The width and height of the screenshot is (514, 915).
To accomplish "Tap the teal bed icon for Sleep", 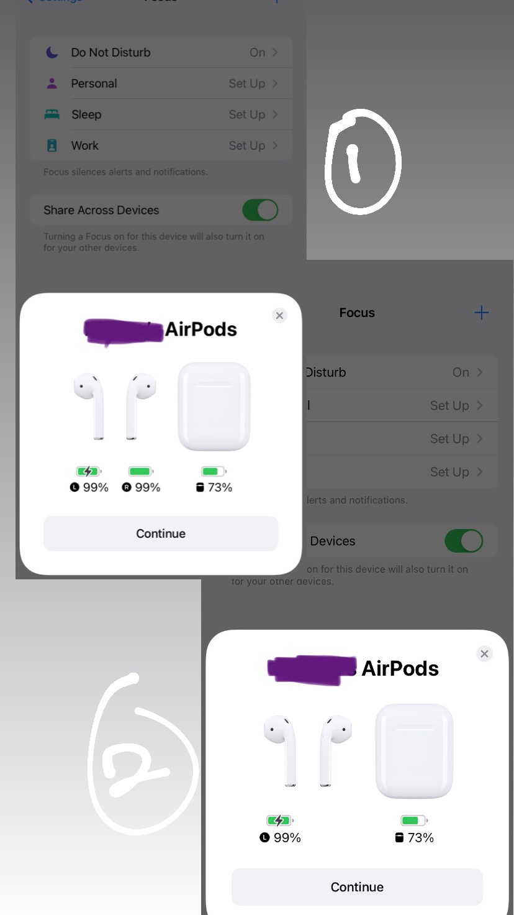I will (52, 114).
